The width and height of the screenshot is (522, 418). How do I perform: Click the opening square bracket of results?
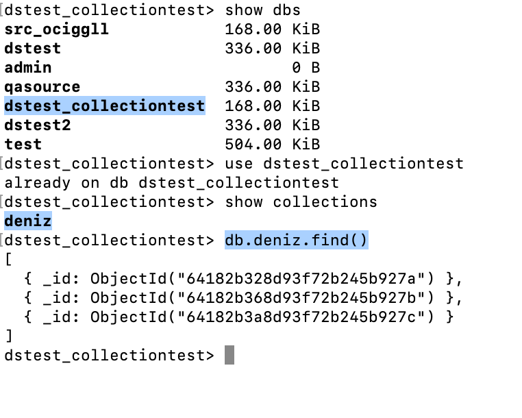pyautogui.click(x=8, y=260)
